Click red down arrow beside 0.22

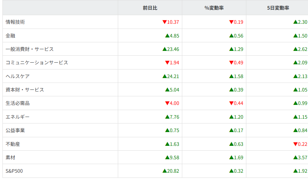coord(295,144)
